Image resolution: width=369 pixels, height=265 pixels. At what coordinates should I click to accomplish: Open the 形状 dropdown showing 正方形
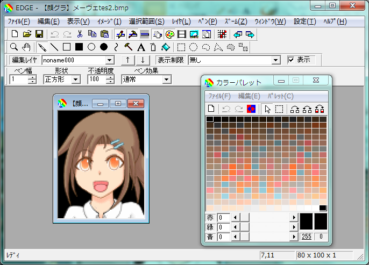(75, 80)
